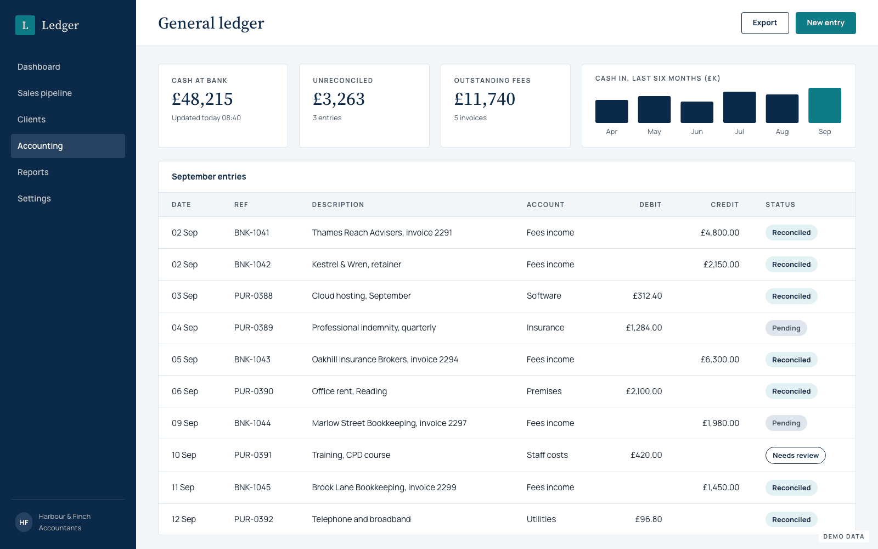Open the HF account avatar

(24, 522)
